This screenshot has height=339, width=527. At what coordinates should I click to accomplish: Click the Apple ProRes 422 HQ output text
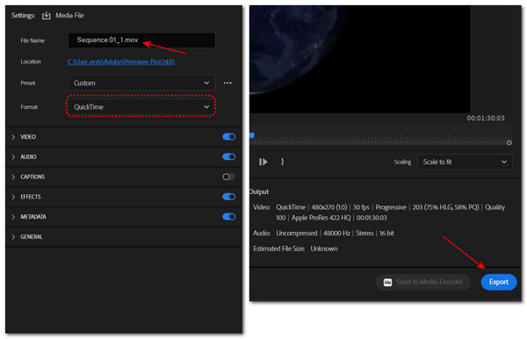(x=321, y=218)
